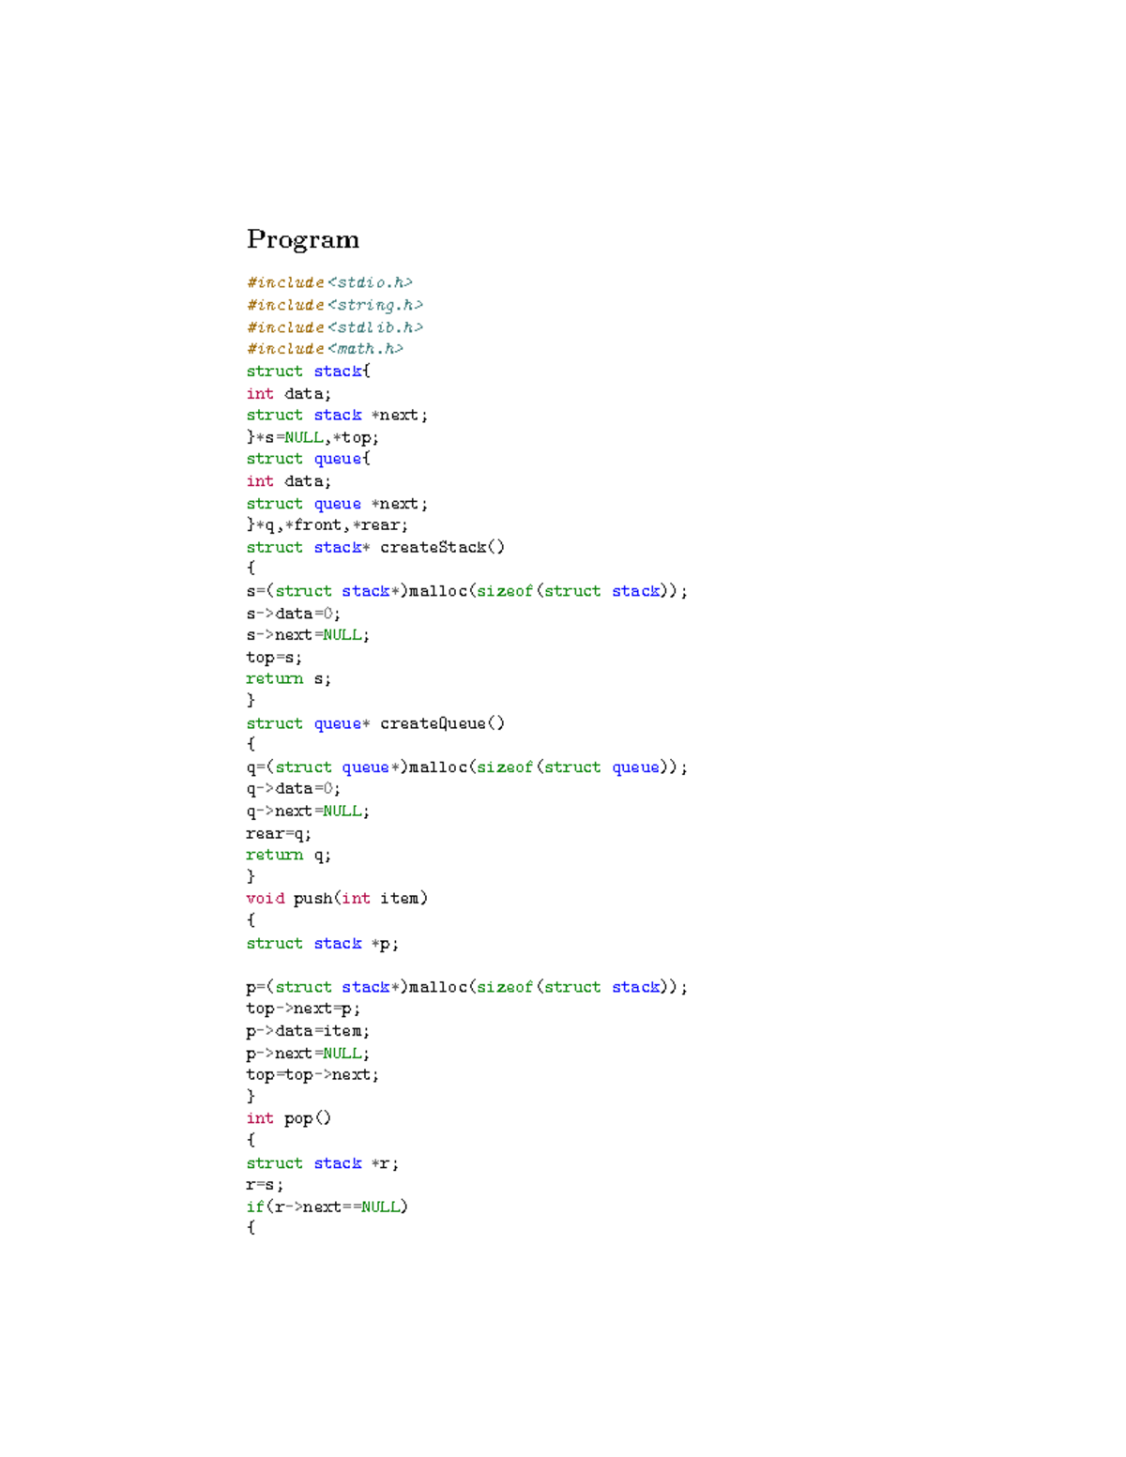Image resolution: width=1126 pixels, height=1457 pixels.
Task: Click the return s statement
Action: [288, 678]
